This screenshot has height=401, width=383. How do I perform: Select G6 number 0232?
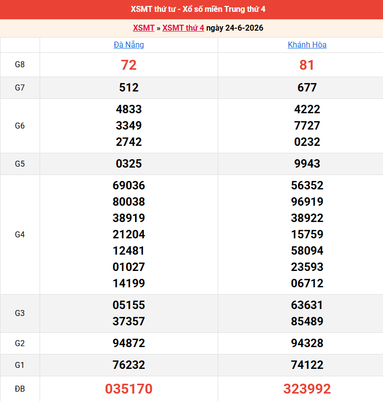[307, 142]
